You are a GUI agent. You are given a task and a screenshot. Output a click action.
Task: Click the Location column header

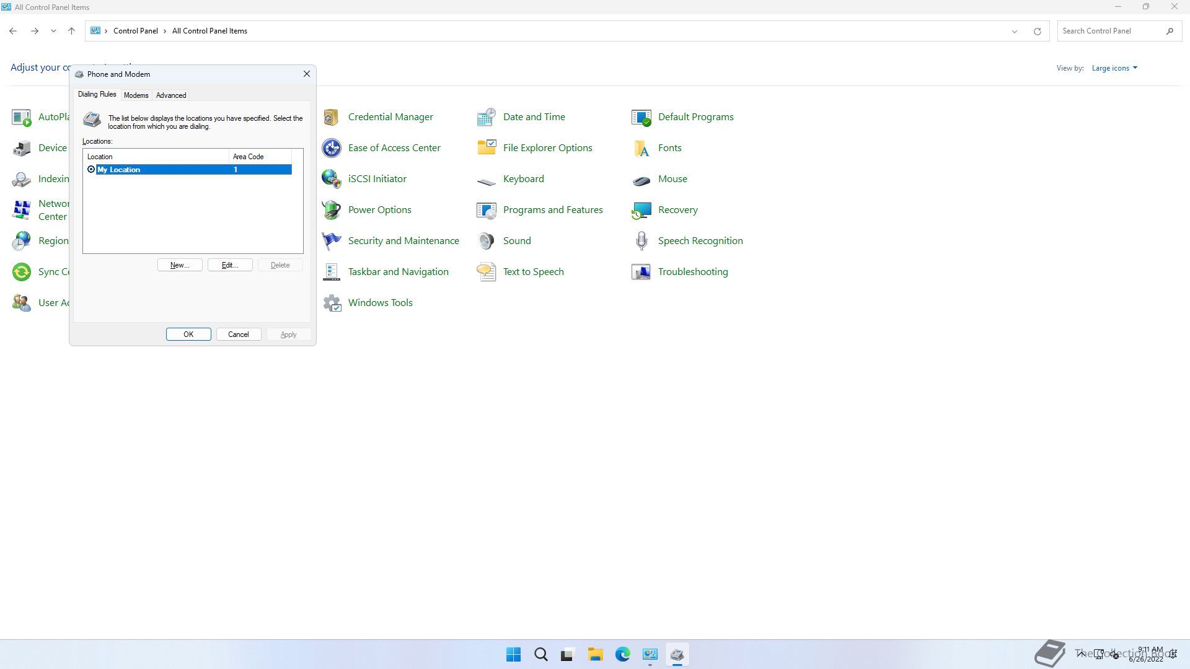pyautogui.click(x=156, y=157)
